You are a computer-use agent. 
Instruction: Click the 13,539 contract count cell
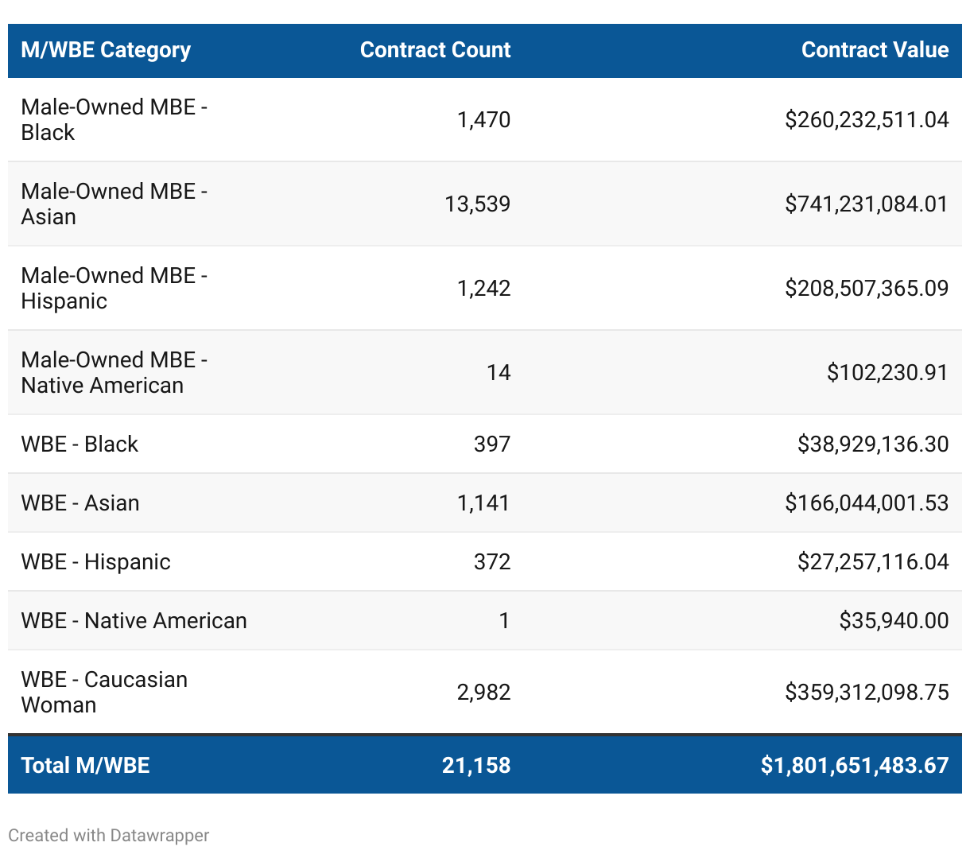(477, 204)
